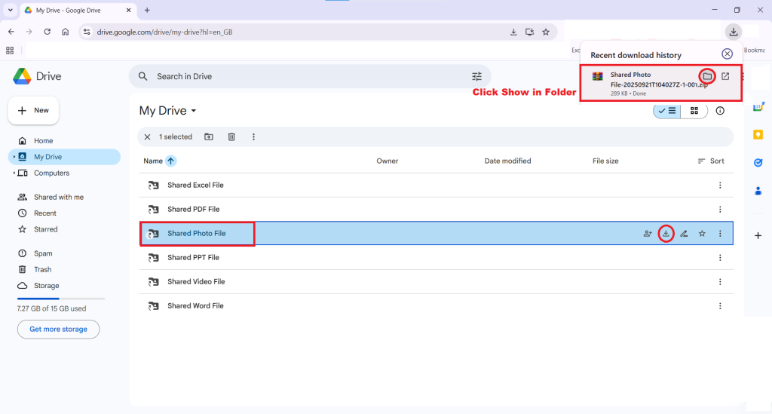The width and height of the screenshot is (772, 414).
Task: View details info icon
Action: tap(720, 111)
